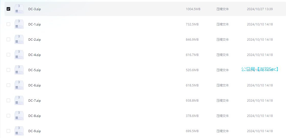Click the 1004.5MB size of DC-3.zip
The image size is (286, 138).
(x=193, y=9)
